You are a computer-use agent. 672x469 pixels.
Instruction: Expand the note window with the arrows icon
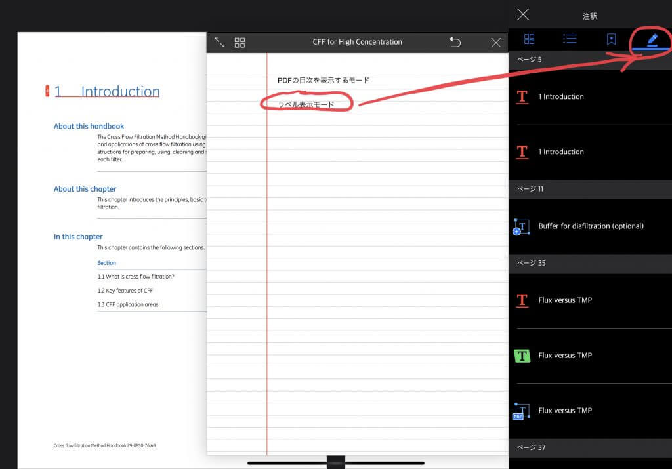[x=219, y=42]
